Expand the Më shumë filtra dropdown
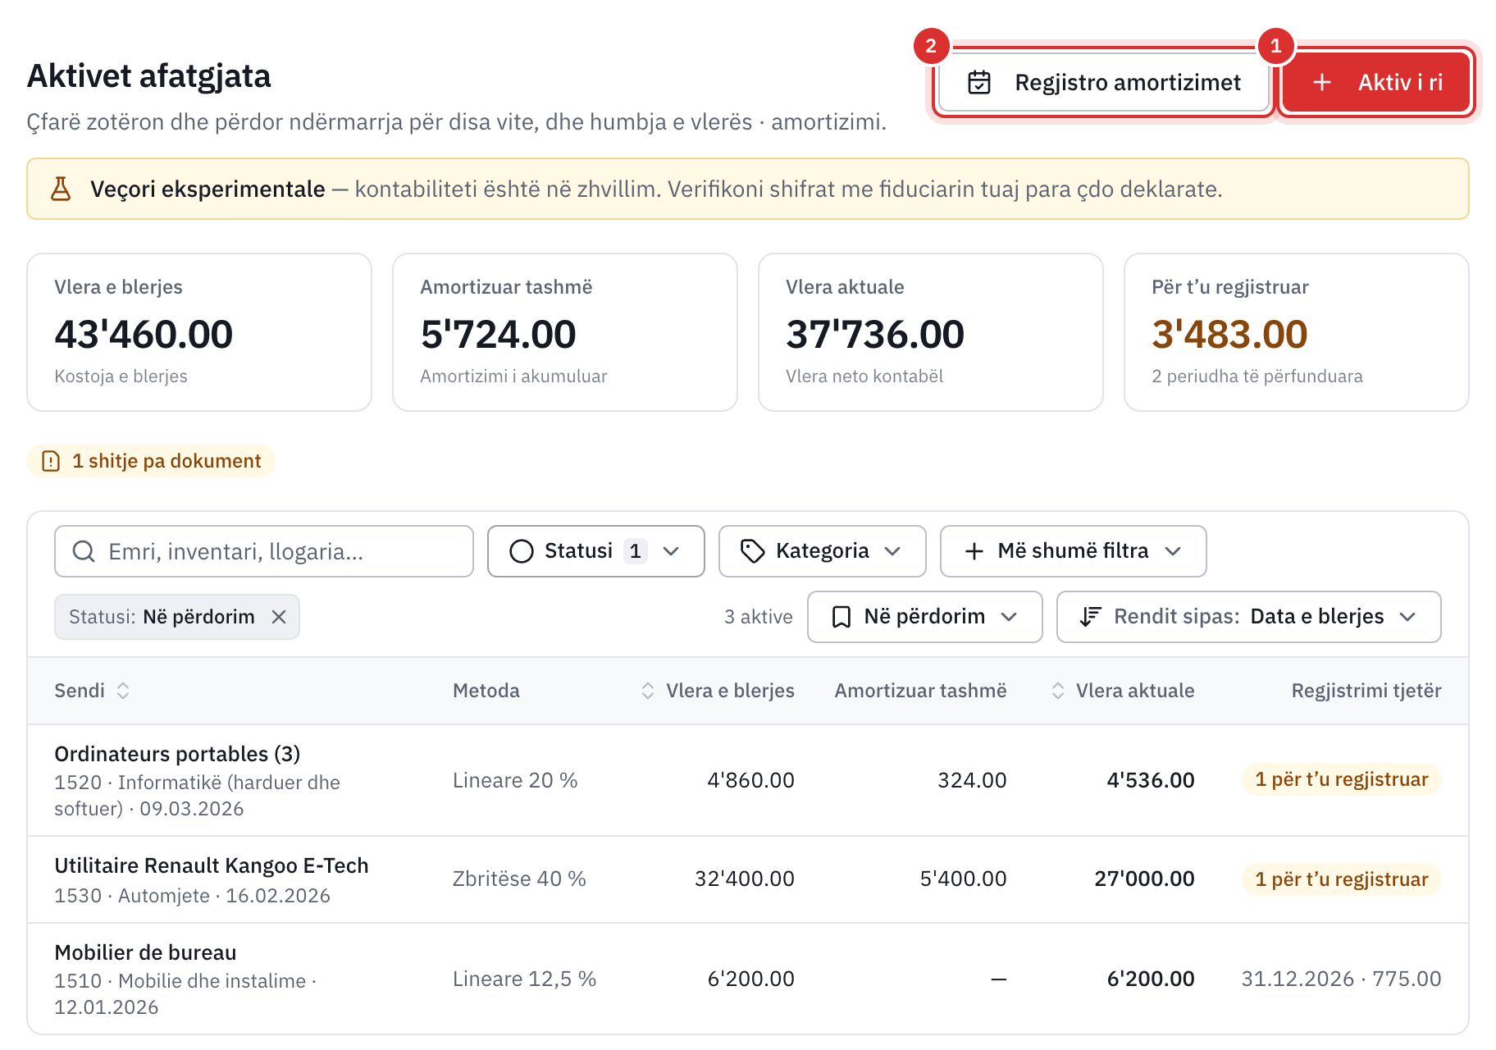Viewport: 1496px width, 1050px height. pyautogui.click(x=1073, y=551)
